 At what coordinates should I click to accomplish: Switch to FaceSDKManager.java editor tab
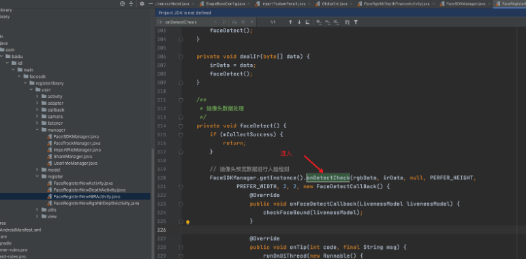(466, 3)
